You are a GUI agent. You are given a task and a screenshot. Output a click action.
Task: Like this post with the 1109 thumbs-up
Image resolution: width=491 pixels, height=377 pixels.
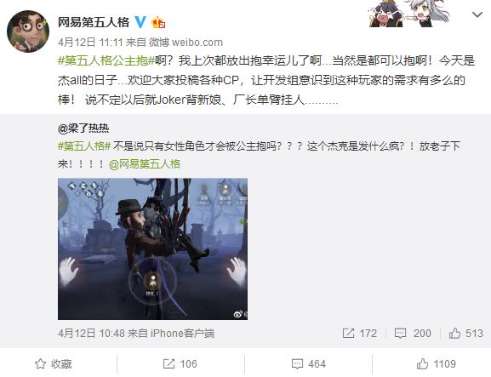click(436, 364)
